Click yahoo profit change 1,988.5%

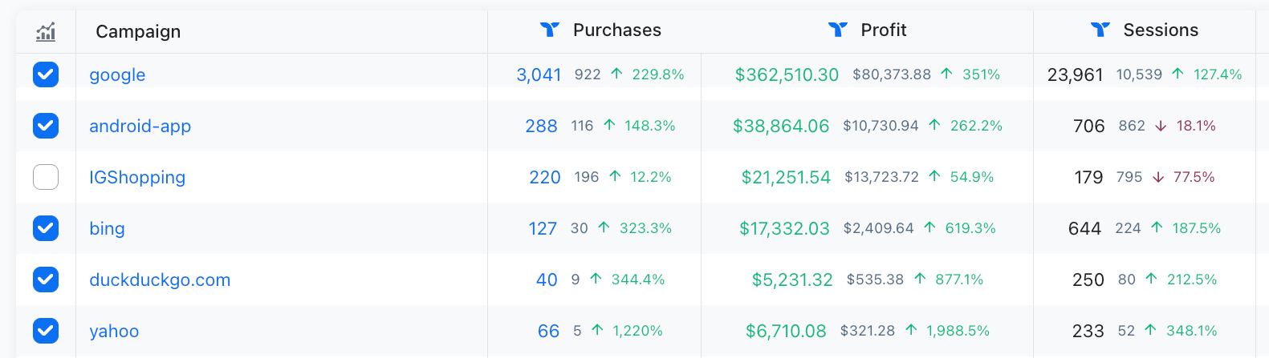click(x=958, y=331)
